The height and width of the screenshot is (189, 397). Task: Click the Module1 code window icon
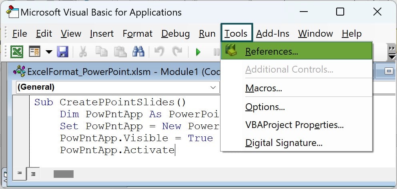(20, 71)
